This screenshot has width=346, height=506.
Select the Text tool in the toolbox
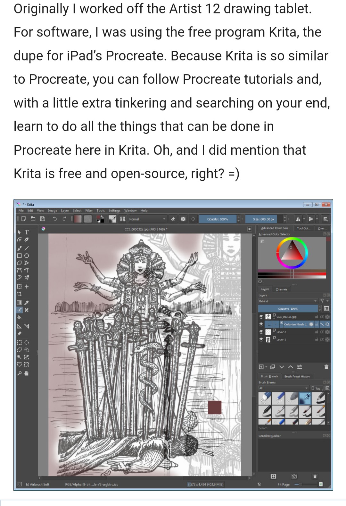point(27,232)
